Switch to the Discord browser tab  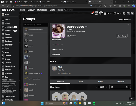(26, 2)
